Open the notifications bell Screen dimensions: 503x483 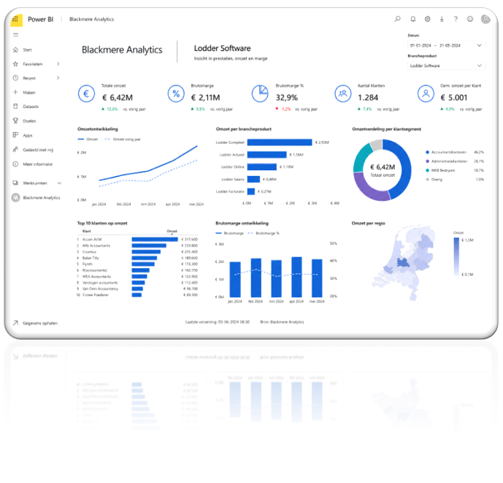pyautogui.click(x=413, y=19)
